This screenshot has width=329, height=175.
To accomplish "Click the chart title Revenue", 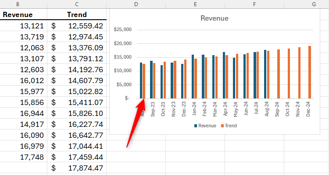I will coord(214,18).
